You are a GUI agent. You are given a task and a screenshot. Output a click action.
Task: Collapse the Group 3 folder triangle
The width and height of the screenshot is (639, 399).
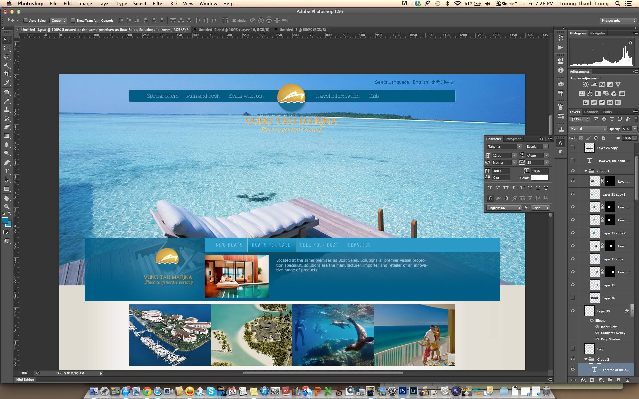[586, 171]
